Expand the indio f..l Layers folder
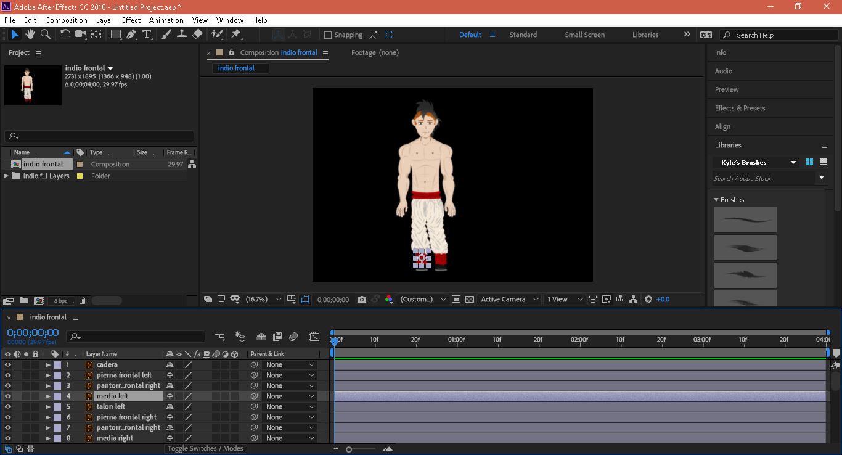842x455 pixels. pyautogui.click(x=7, y=176)
